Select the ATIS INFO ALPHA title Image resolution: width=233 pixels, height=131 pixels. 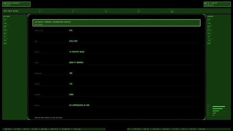click(11, 11)
